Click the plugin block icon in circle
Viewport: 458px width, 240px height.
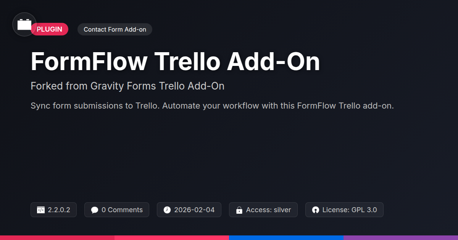click(24, 25)
